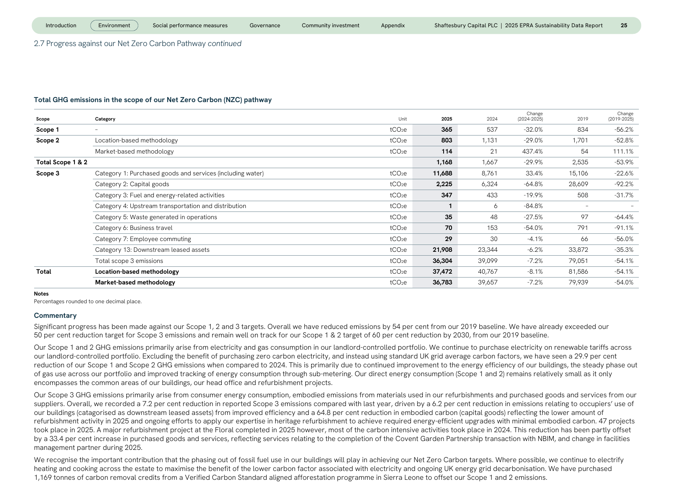
Task: Click the Change (2019-2025) column header
Action: tap(620, 116)
